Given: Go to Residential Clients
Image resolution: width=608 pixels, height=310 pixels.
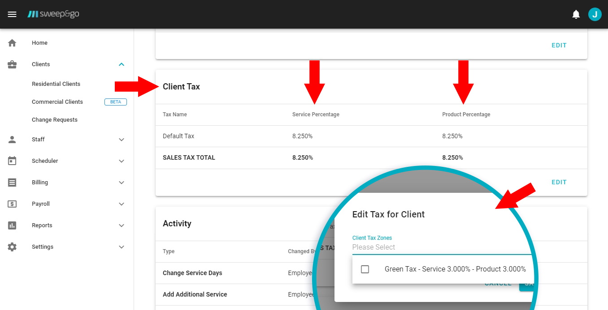Looking at the screenshot, I should tap(56, 84).
